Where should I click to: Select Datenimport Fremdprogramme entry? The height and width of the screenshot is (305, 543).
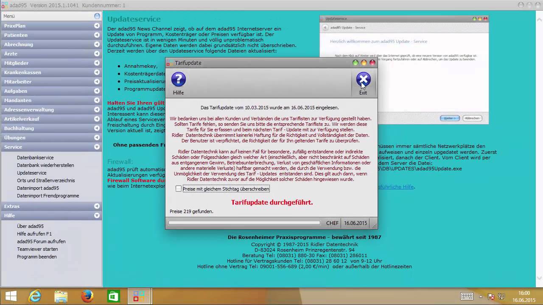pyautogui.click(x=48, y=196)
